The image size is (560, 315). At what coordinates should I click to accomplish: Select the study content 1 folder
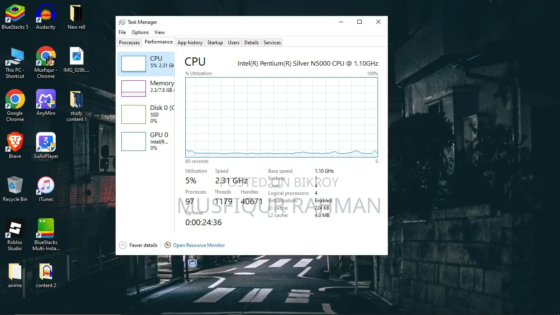[x=77, y=106]
